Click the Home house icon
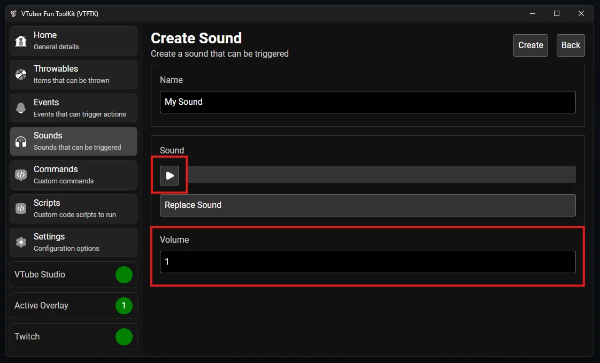This screenshot has height=363, width=600. pos(21,41)
